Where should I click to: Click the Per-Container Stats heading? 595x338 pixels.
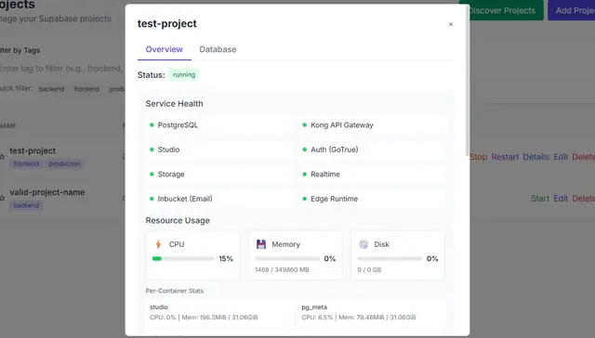pyautogui.click(x=175, y=291)
